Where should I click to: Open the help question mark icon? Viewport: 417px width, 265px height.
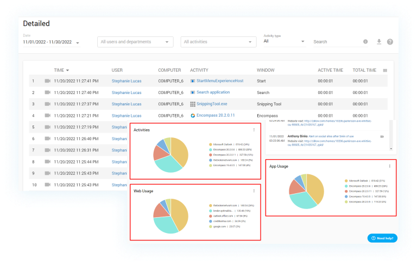(x=390, y=42)
